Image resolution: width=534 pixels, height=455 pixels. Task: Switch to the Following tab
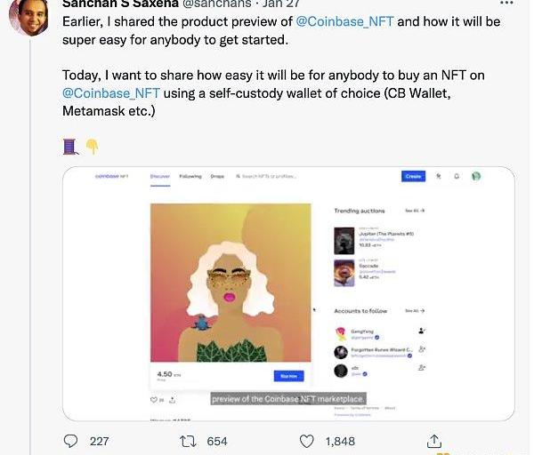click(190, 177)
